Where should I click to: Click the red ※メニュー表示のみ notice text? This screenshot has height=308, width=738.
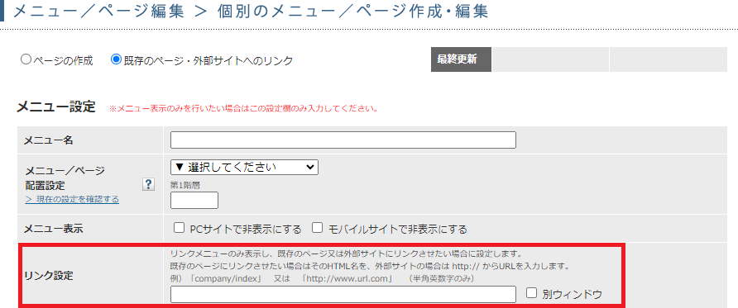pyautogui.click(x=244, y=109)
